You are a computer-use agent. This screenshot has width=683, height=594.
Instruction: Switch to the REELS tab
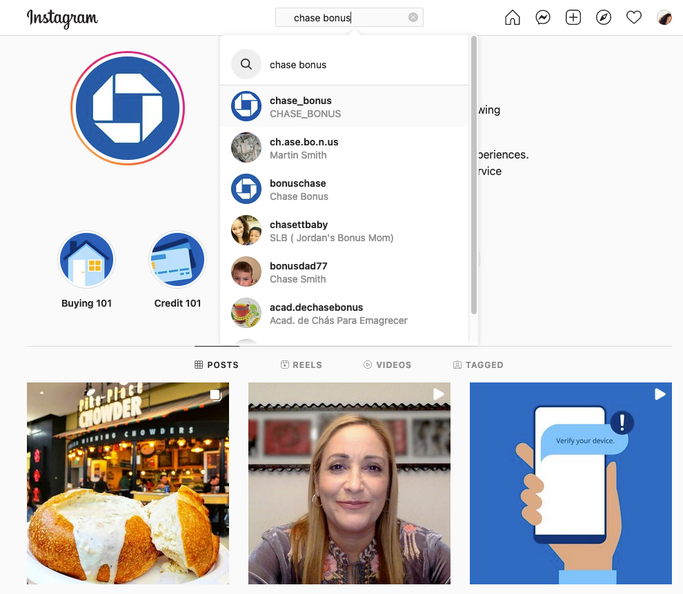(x=301, y=365)
